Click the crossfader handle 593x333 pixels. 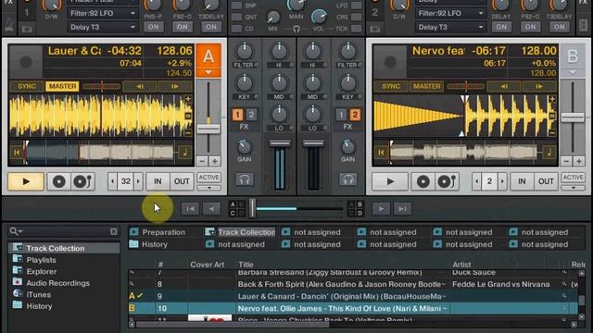[252, 208]
